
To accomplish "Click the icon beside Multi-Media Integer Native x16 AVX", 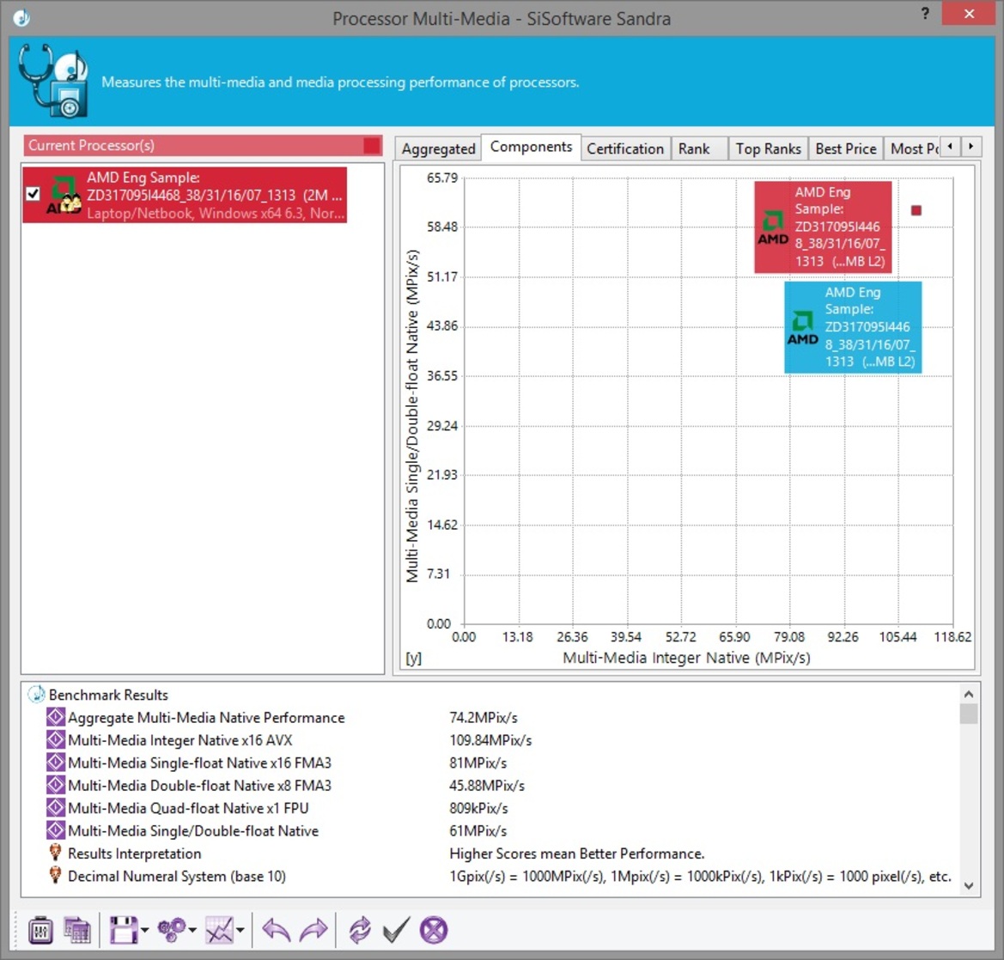I will (56, 740).
